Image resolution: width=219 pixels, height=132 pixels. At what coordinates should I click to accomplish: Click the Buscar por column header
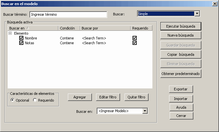pos(105,28)
